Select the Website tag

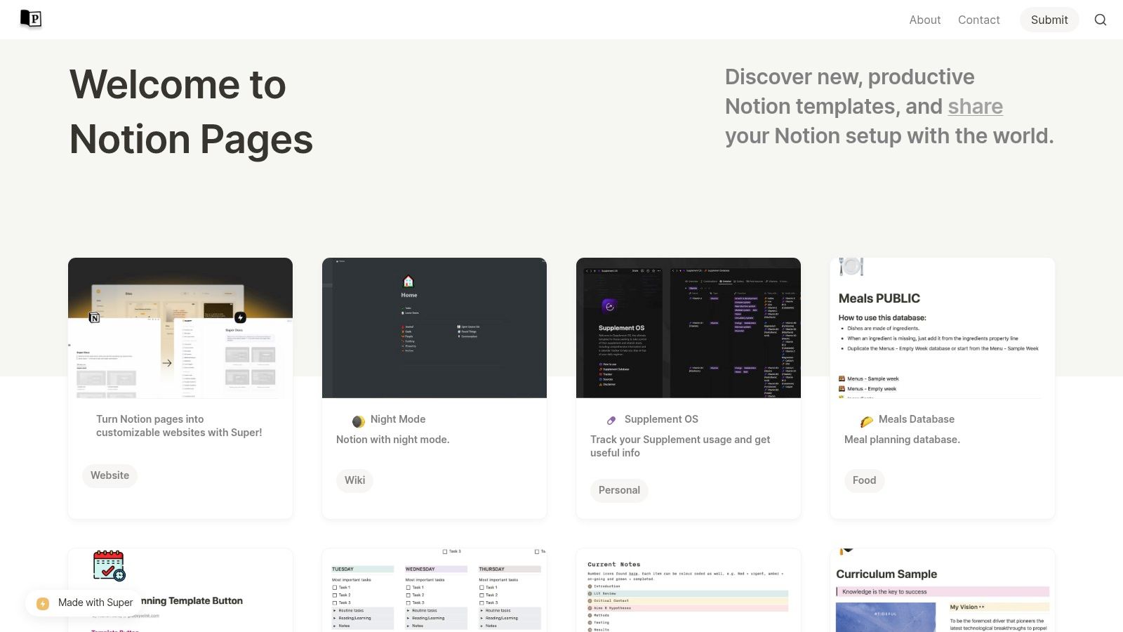(x=109, y=475)
